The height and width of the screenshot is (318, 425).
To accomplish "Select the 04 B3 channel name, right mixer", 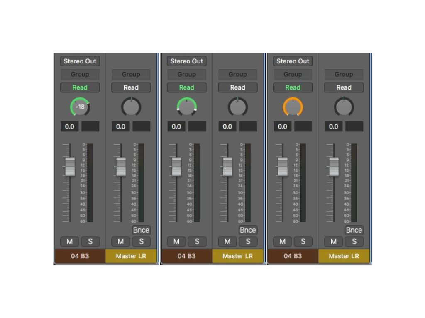I will point(293,256).
